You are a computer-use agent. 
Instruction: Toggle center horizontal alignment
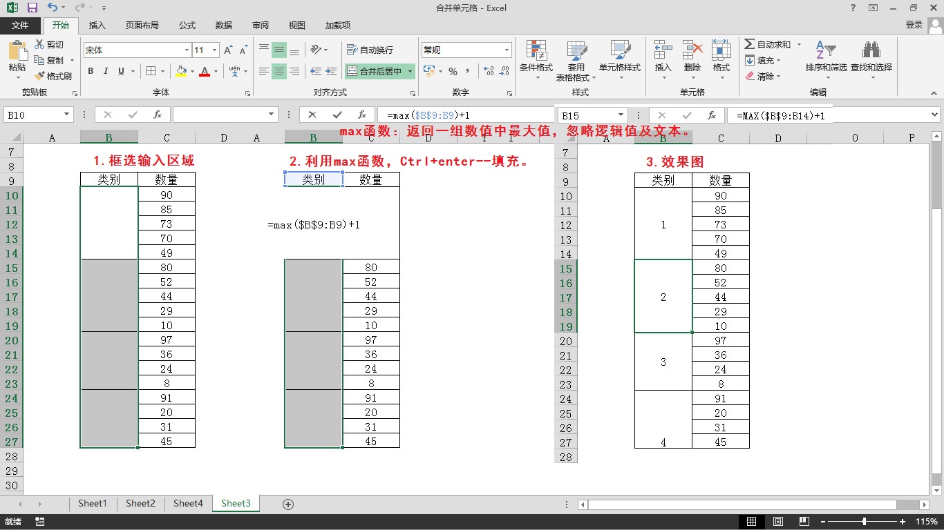279,71
